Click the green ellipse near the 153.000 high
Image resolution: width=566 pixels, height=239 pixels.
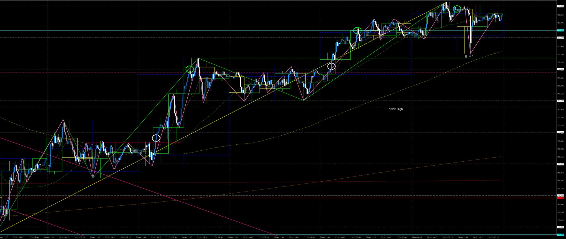[457, 9]
